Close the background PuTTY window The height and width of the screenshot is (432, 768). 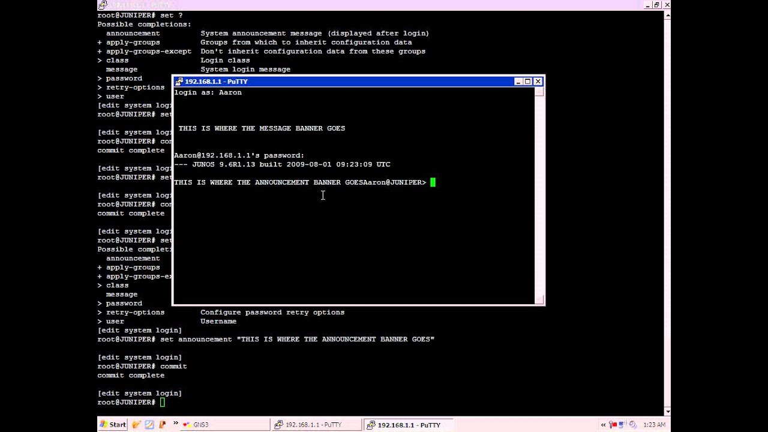click(x=667, y=5)
